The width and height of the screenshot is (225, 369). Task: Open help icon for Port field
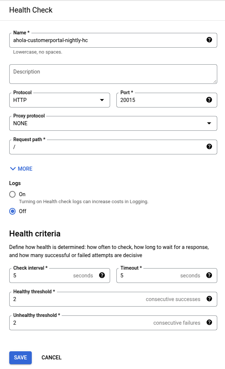tap(209, 100)
